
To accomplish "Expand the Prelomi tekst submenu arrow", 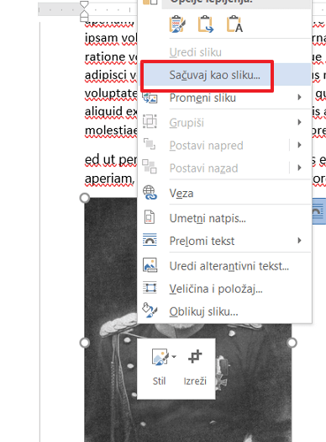I will pos(300,241).
